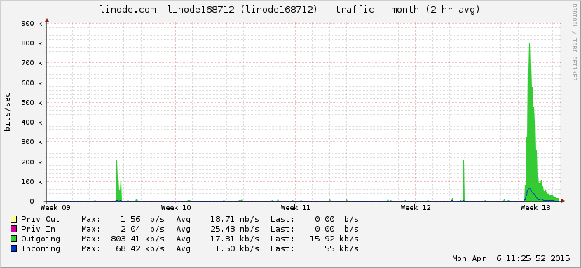Click the Outgoing Max 803.41 kb/s value

pos(137,239)
